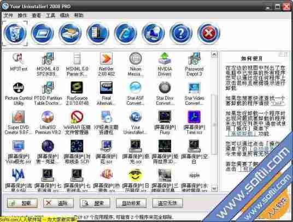
Task: Click the computer monitor toolbar icon
Action: [153, 33]
